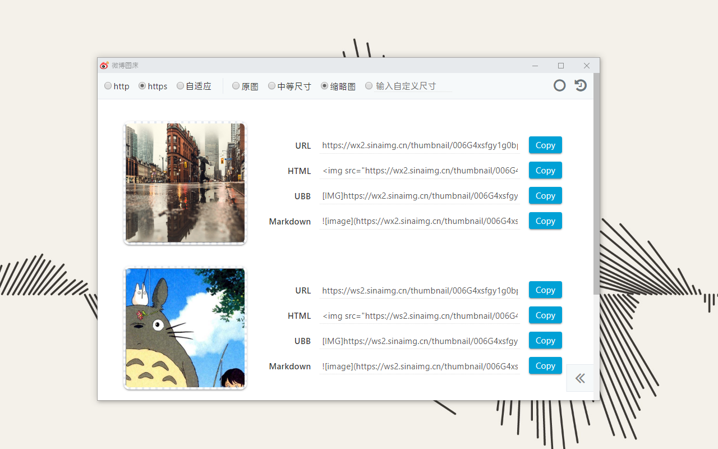The width and height of the screenshot is (718, 449).
Task: Copy the HTML code of the Totoro image
Action: tap(545, 315)
